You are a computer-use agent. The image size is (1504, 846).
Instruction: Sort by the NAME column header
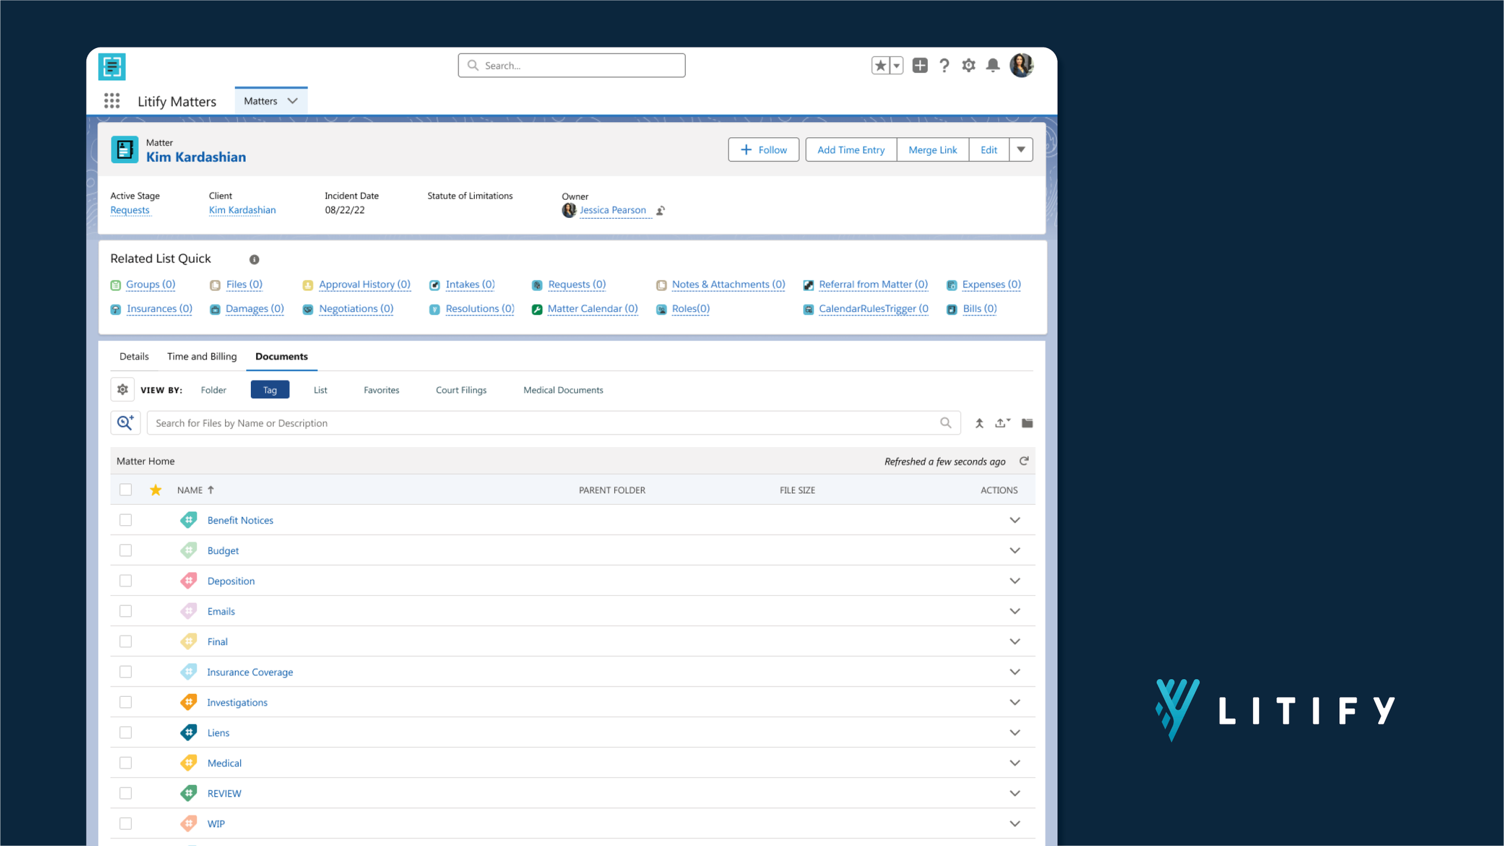point(196,490)
